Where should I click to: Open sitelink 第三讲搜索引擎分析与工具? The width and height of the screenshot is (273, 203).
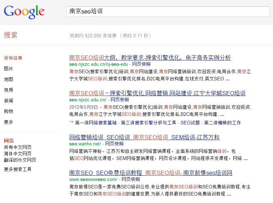click(x=149, y=123)
